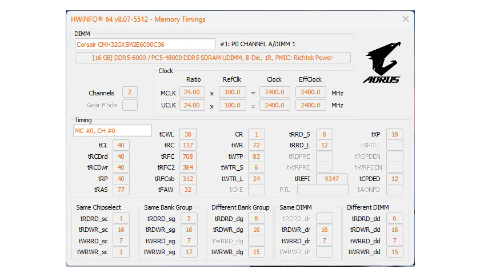Click tRDWR_dg value in Different Bank Group

point(256,230)
